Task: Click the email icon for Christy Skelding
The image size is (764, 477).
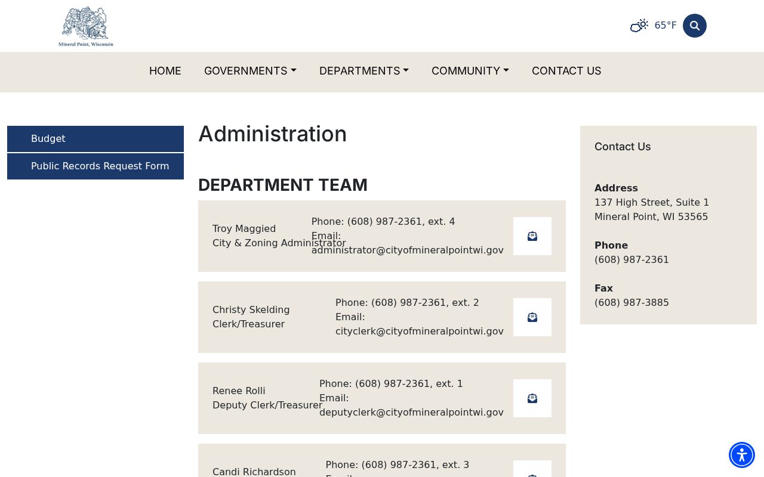Action: click(532, 317)
